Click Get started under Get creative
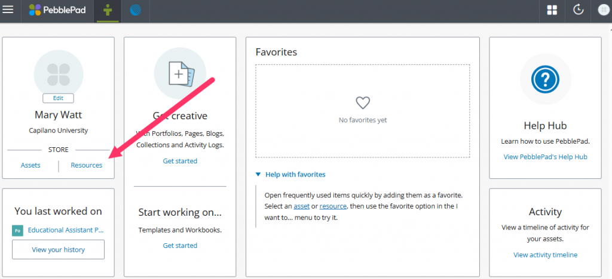The height and width of the screenshot is (279, 612). coord(180,161)
